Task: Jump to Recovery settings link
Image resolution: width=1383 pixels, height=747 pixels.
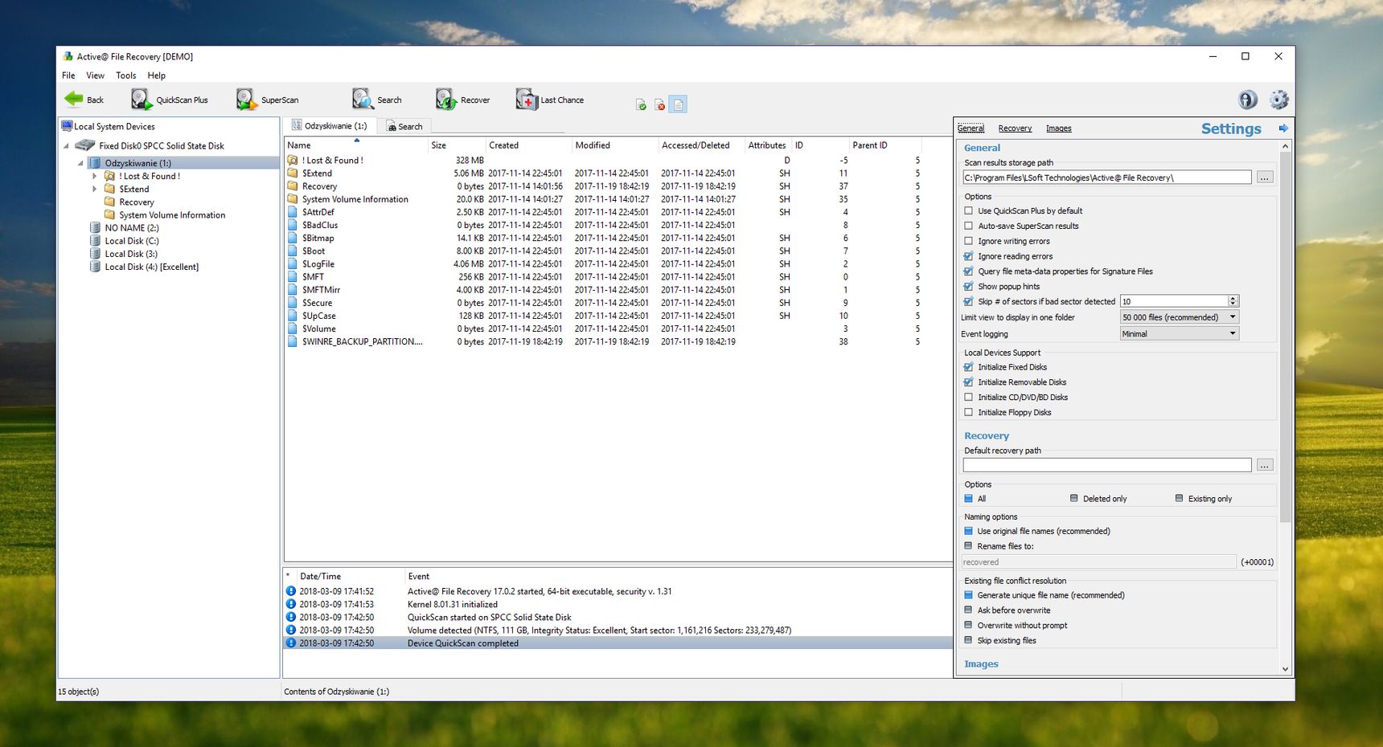Action: 1015,129
